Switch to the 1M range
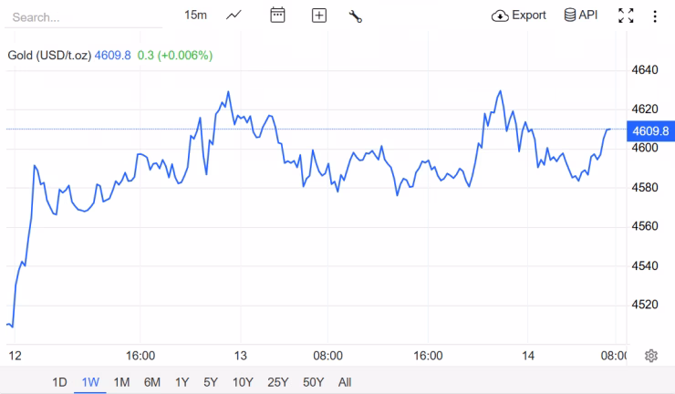The width and height of the screenshot is (675, 394). (121, 382)
